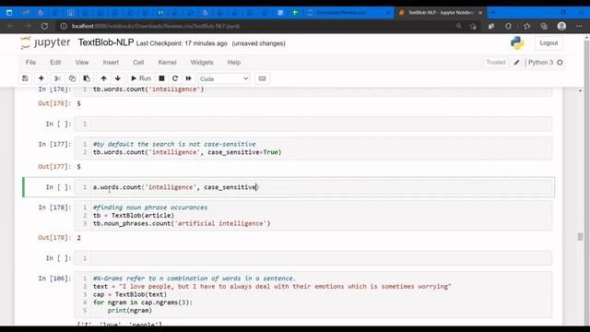View site information icon beside localhost

pyautogui.click(x=64, y=26)
